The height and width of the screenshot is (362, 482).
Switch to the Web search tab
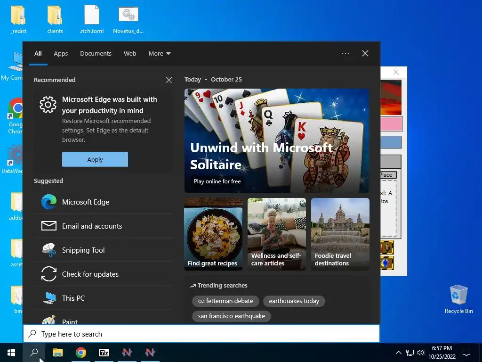pyautogui.click(x=130, y=54)
